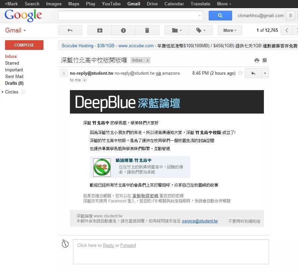Open email in new window icon

[265, 60]
